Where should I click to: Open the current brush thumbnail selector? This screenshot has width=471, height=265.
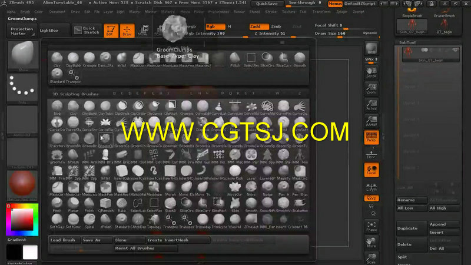(x=22, y=55)
